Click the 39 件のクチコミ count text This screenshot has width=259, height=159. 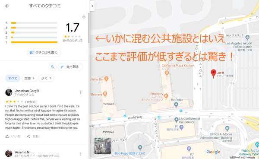(x=73, y=41)
